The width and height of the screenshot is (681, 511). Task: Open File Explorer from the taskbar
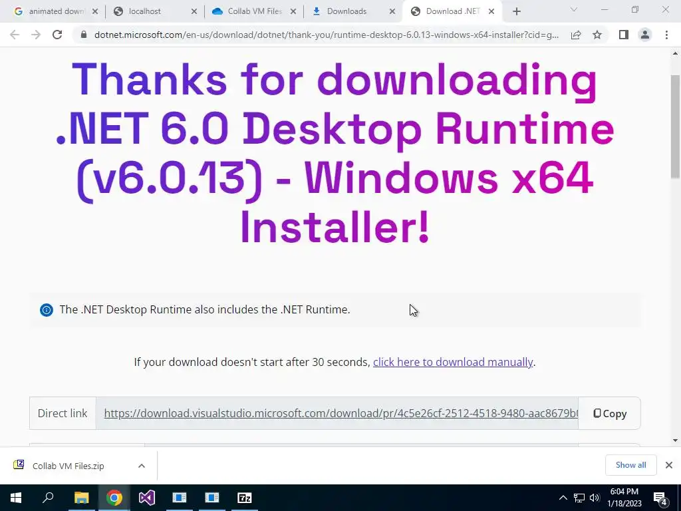[81, 498]
